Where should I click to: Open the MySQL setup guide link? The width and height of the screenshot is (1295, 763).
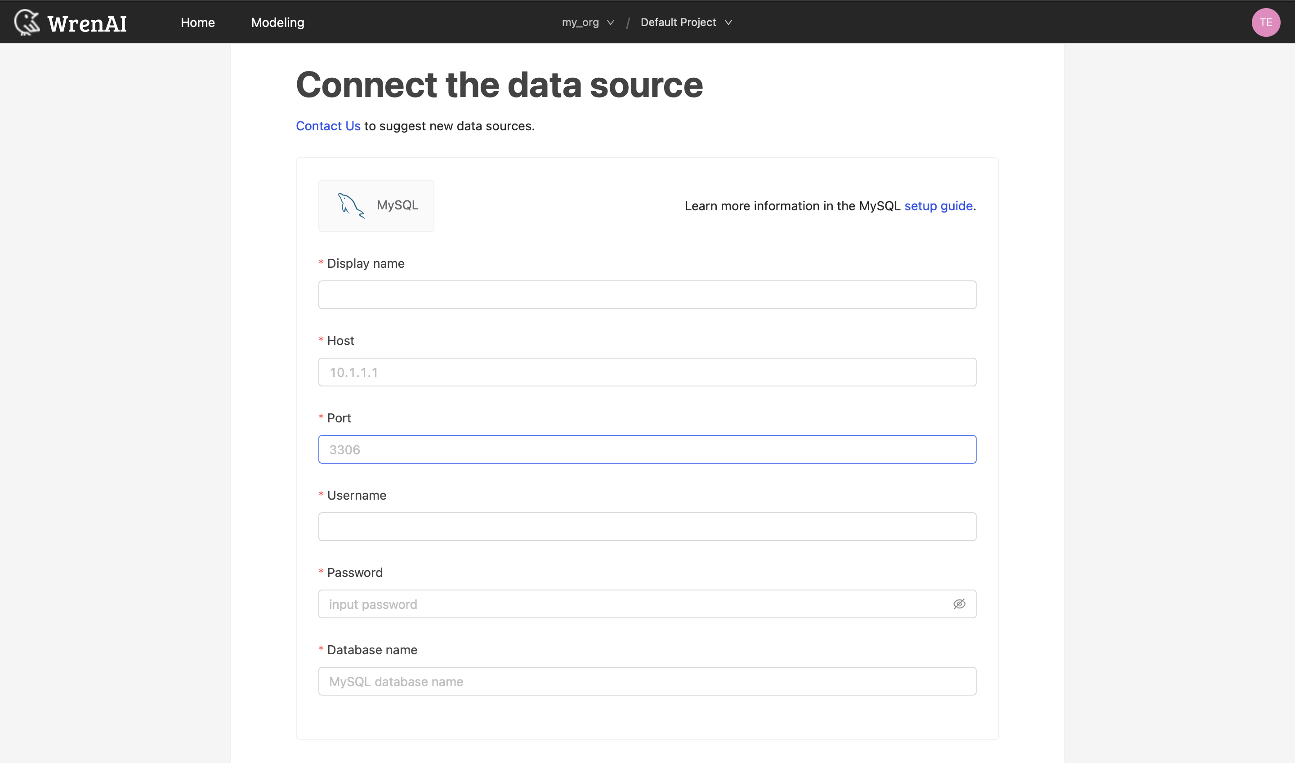click(x=938, y=206)
